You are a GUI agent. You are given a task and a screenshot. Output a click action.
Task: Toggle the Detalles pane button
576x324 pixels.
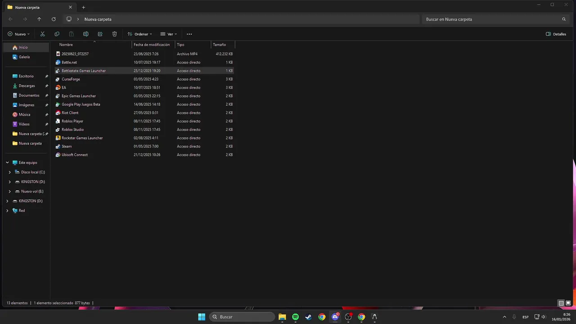pos(556,34)
